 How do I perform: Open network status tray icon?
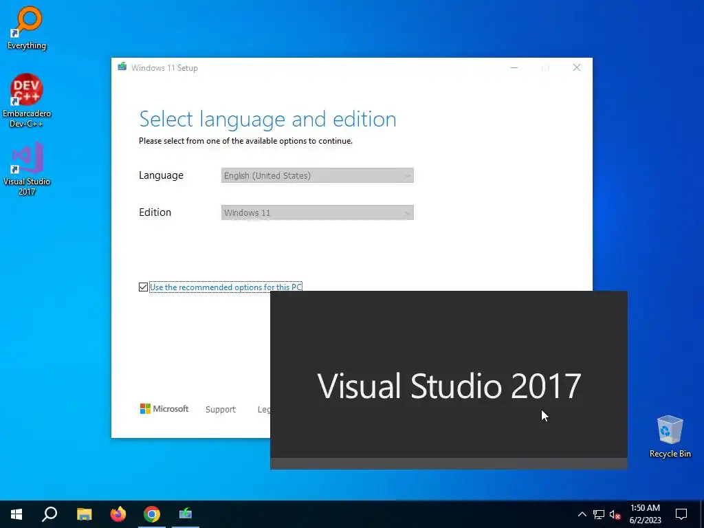(x=599, y=514)
